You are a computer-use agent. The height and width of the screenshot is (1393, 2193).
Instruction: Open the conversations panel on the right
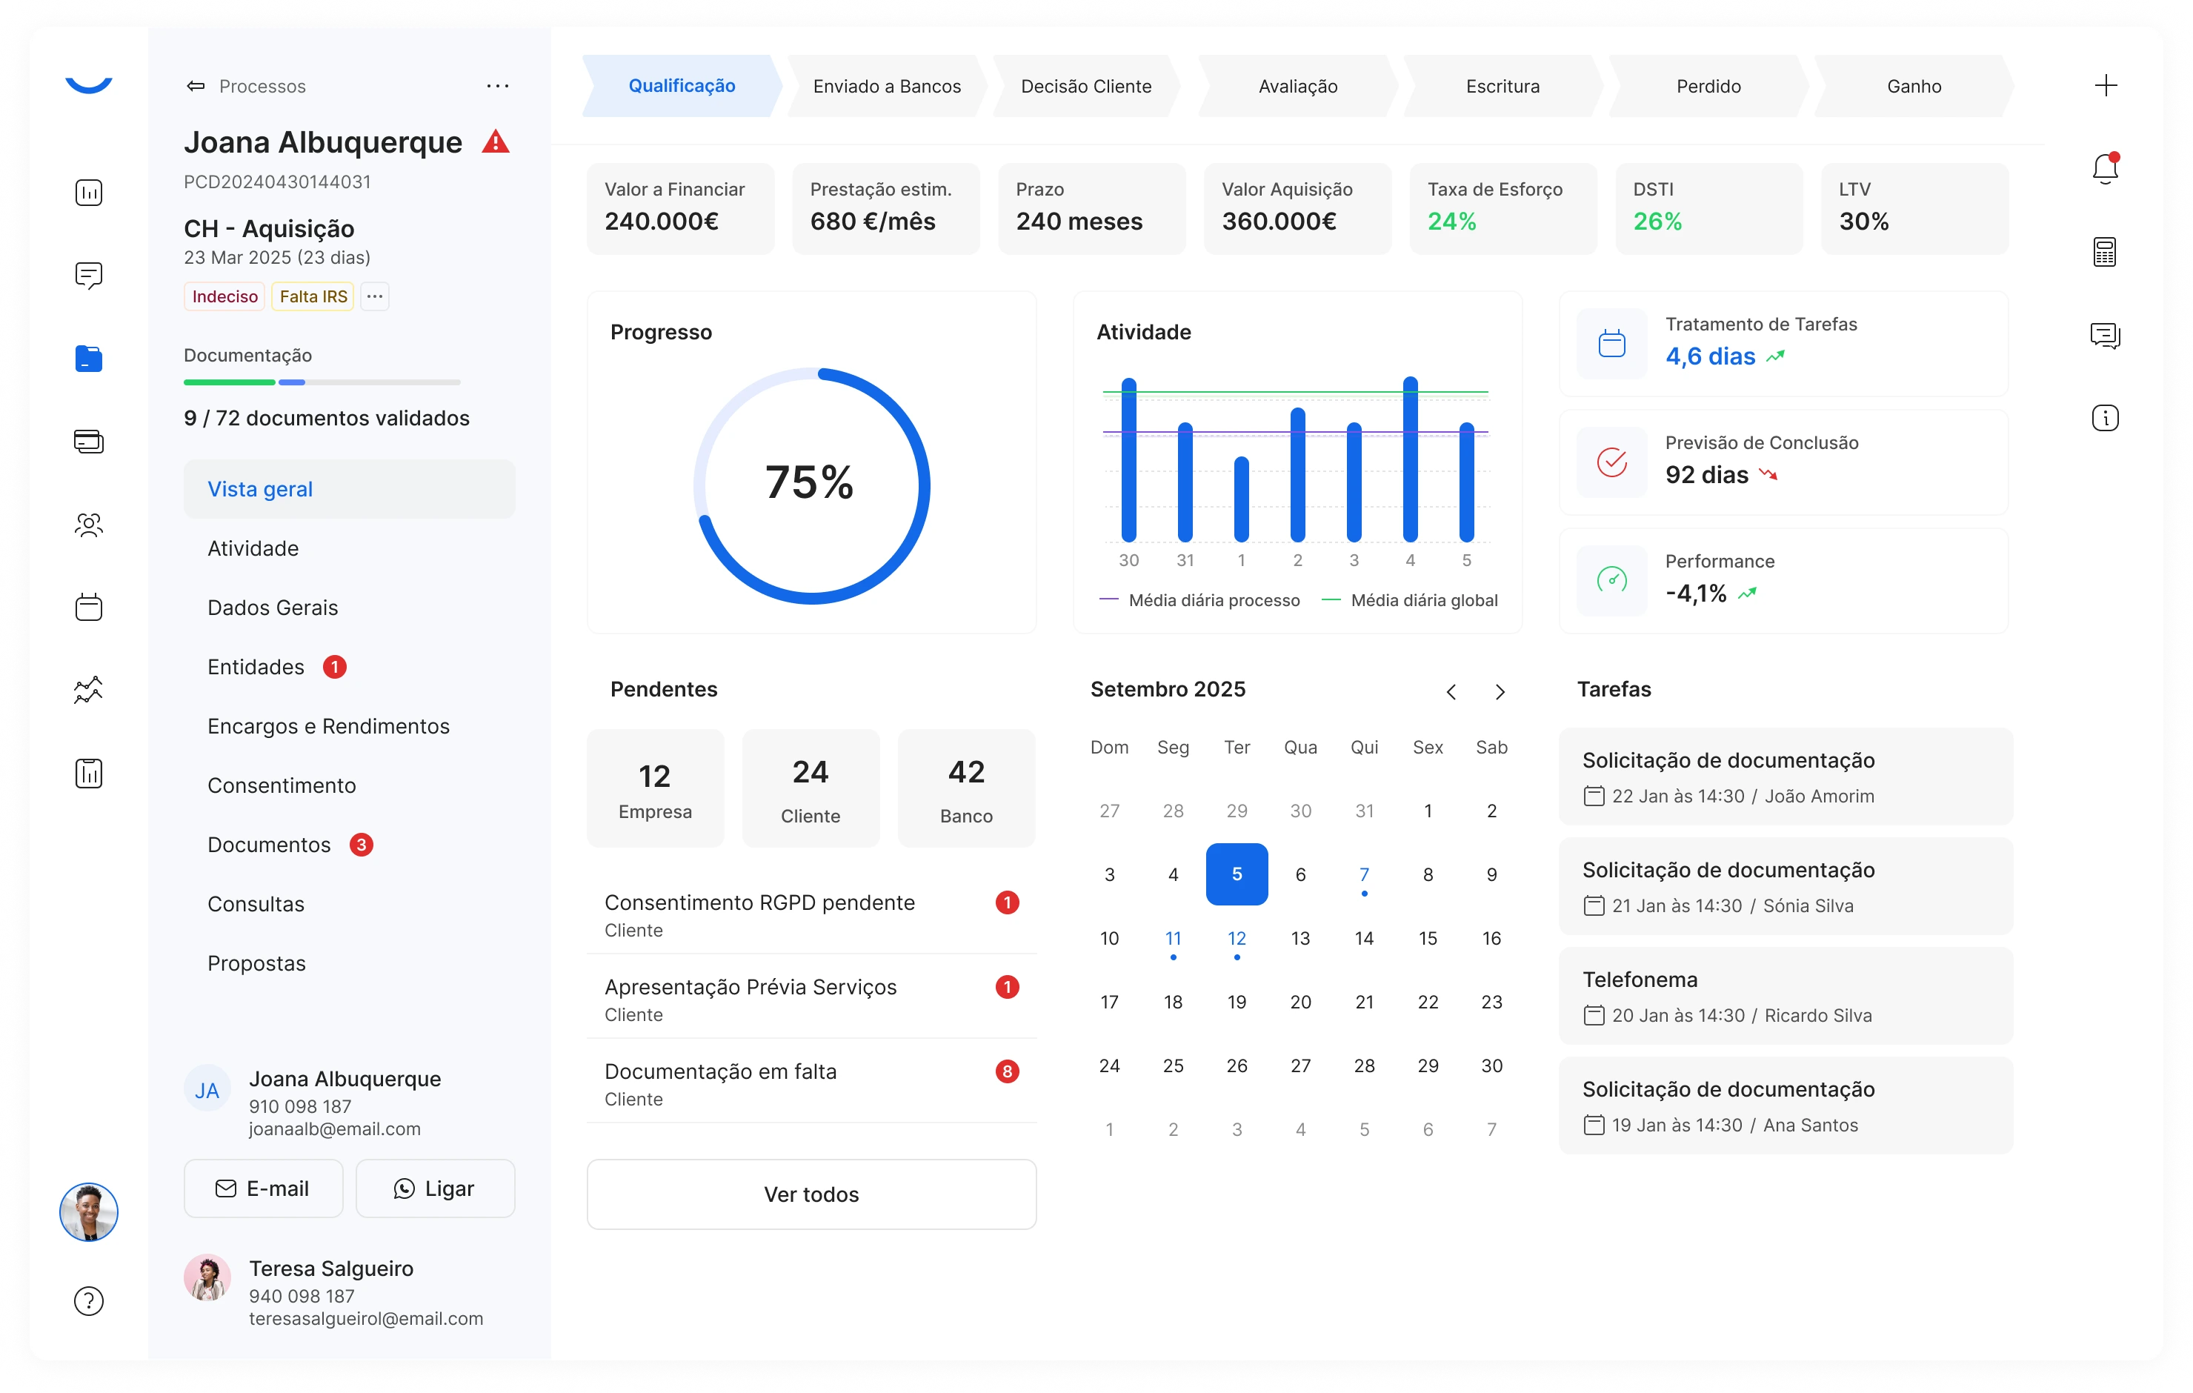coord(2105,335)
